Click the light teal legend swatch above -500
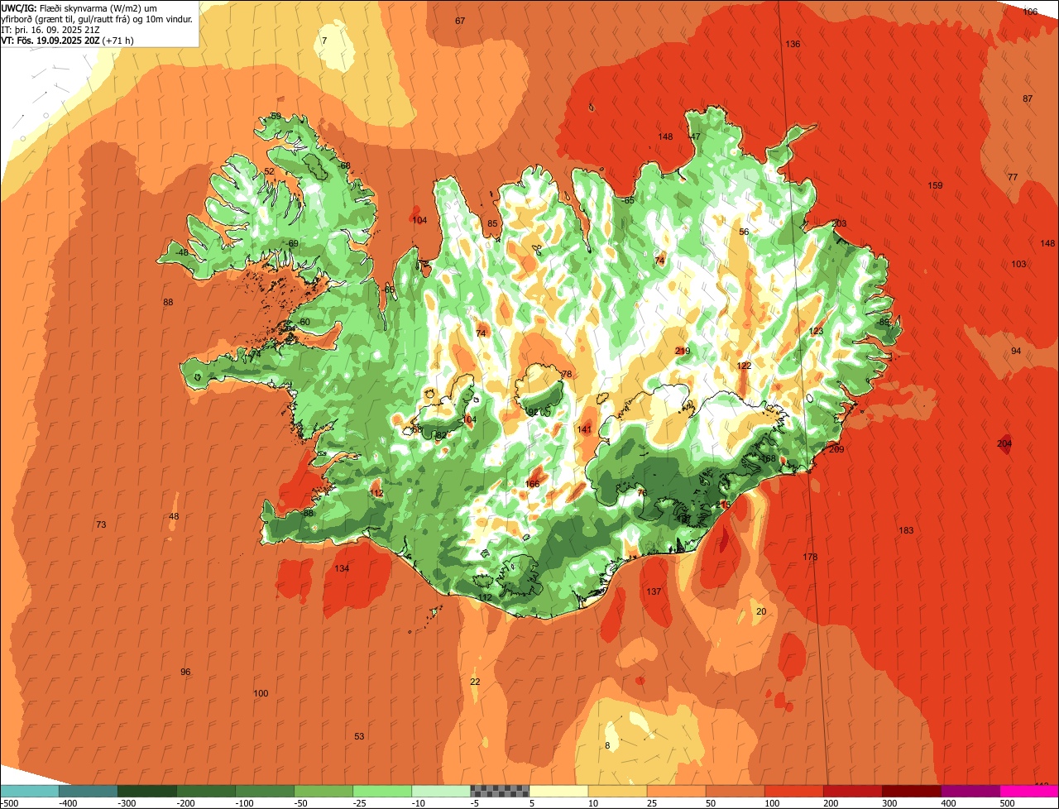This screenshot has width=1059, height=809. point(29,791)
